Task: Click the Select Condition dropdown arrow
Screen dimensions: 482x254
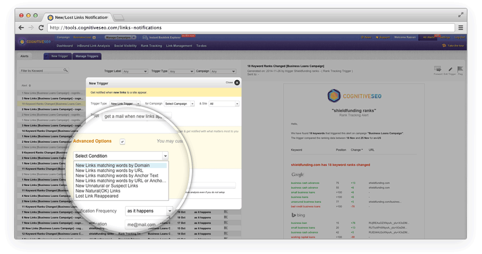Action: 165,156
